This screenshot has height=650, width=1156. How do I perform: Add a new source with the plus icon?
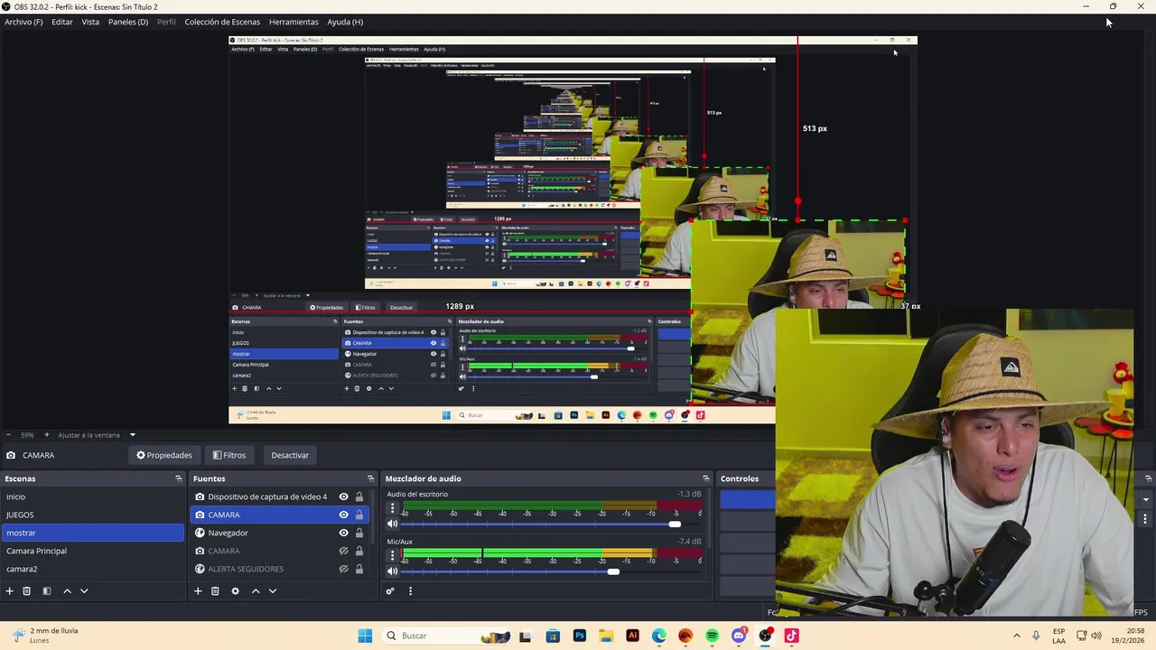coord(198,591)
